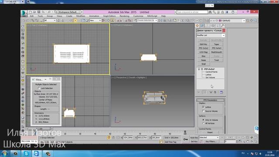Toggle the Set Key button

(x=194, y=141)
